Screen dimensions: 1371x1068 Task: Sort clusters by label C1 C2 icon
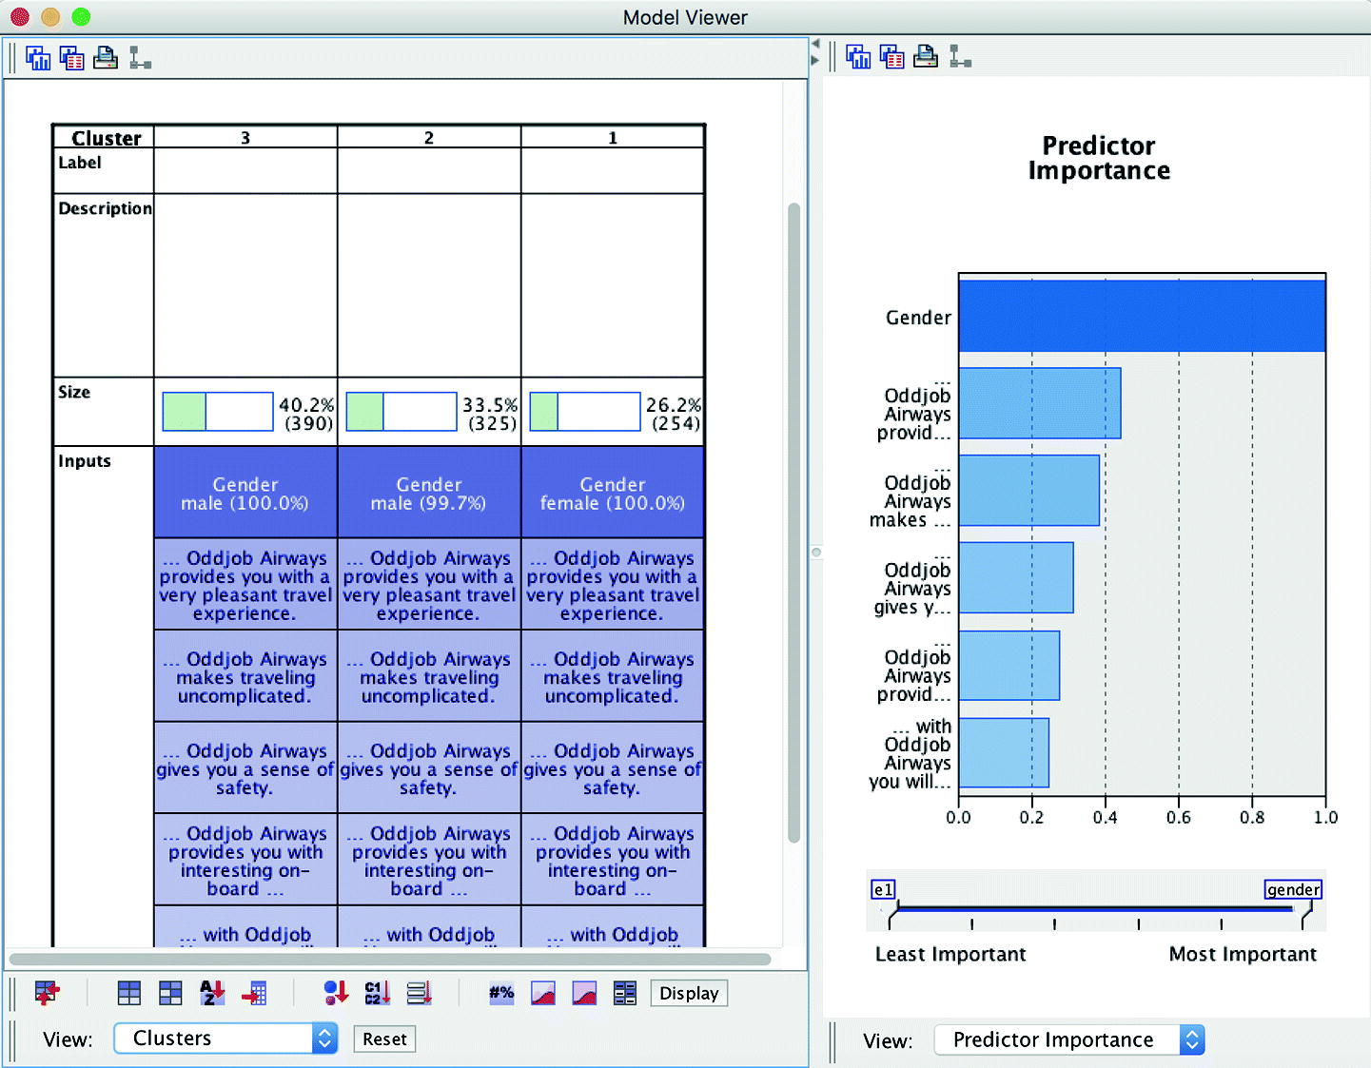(378, 993)
